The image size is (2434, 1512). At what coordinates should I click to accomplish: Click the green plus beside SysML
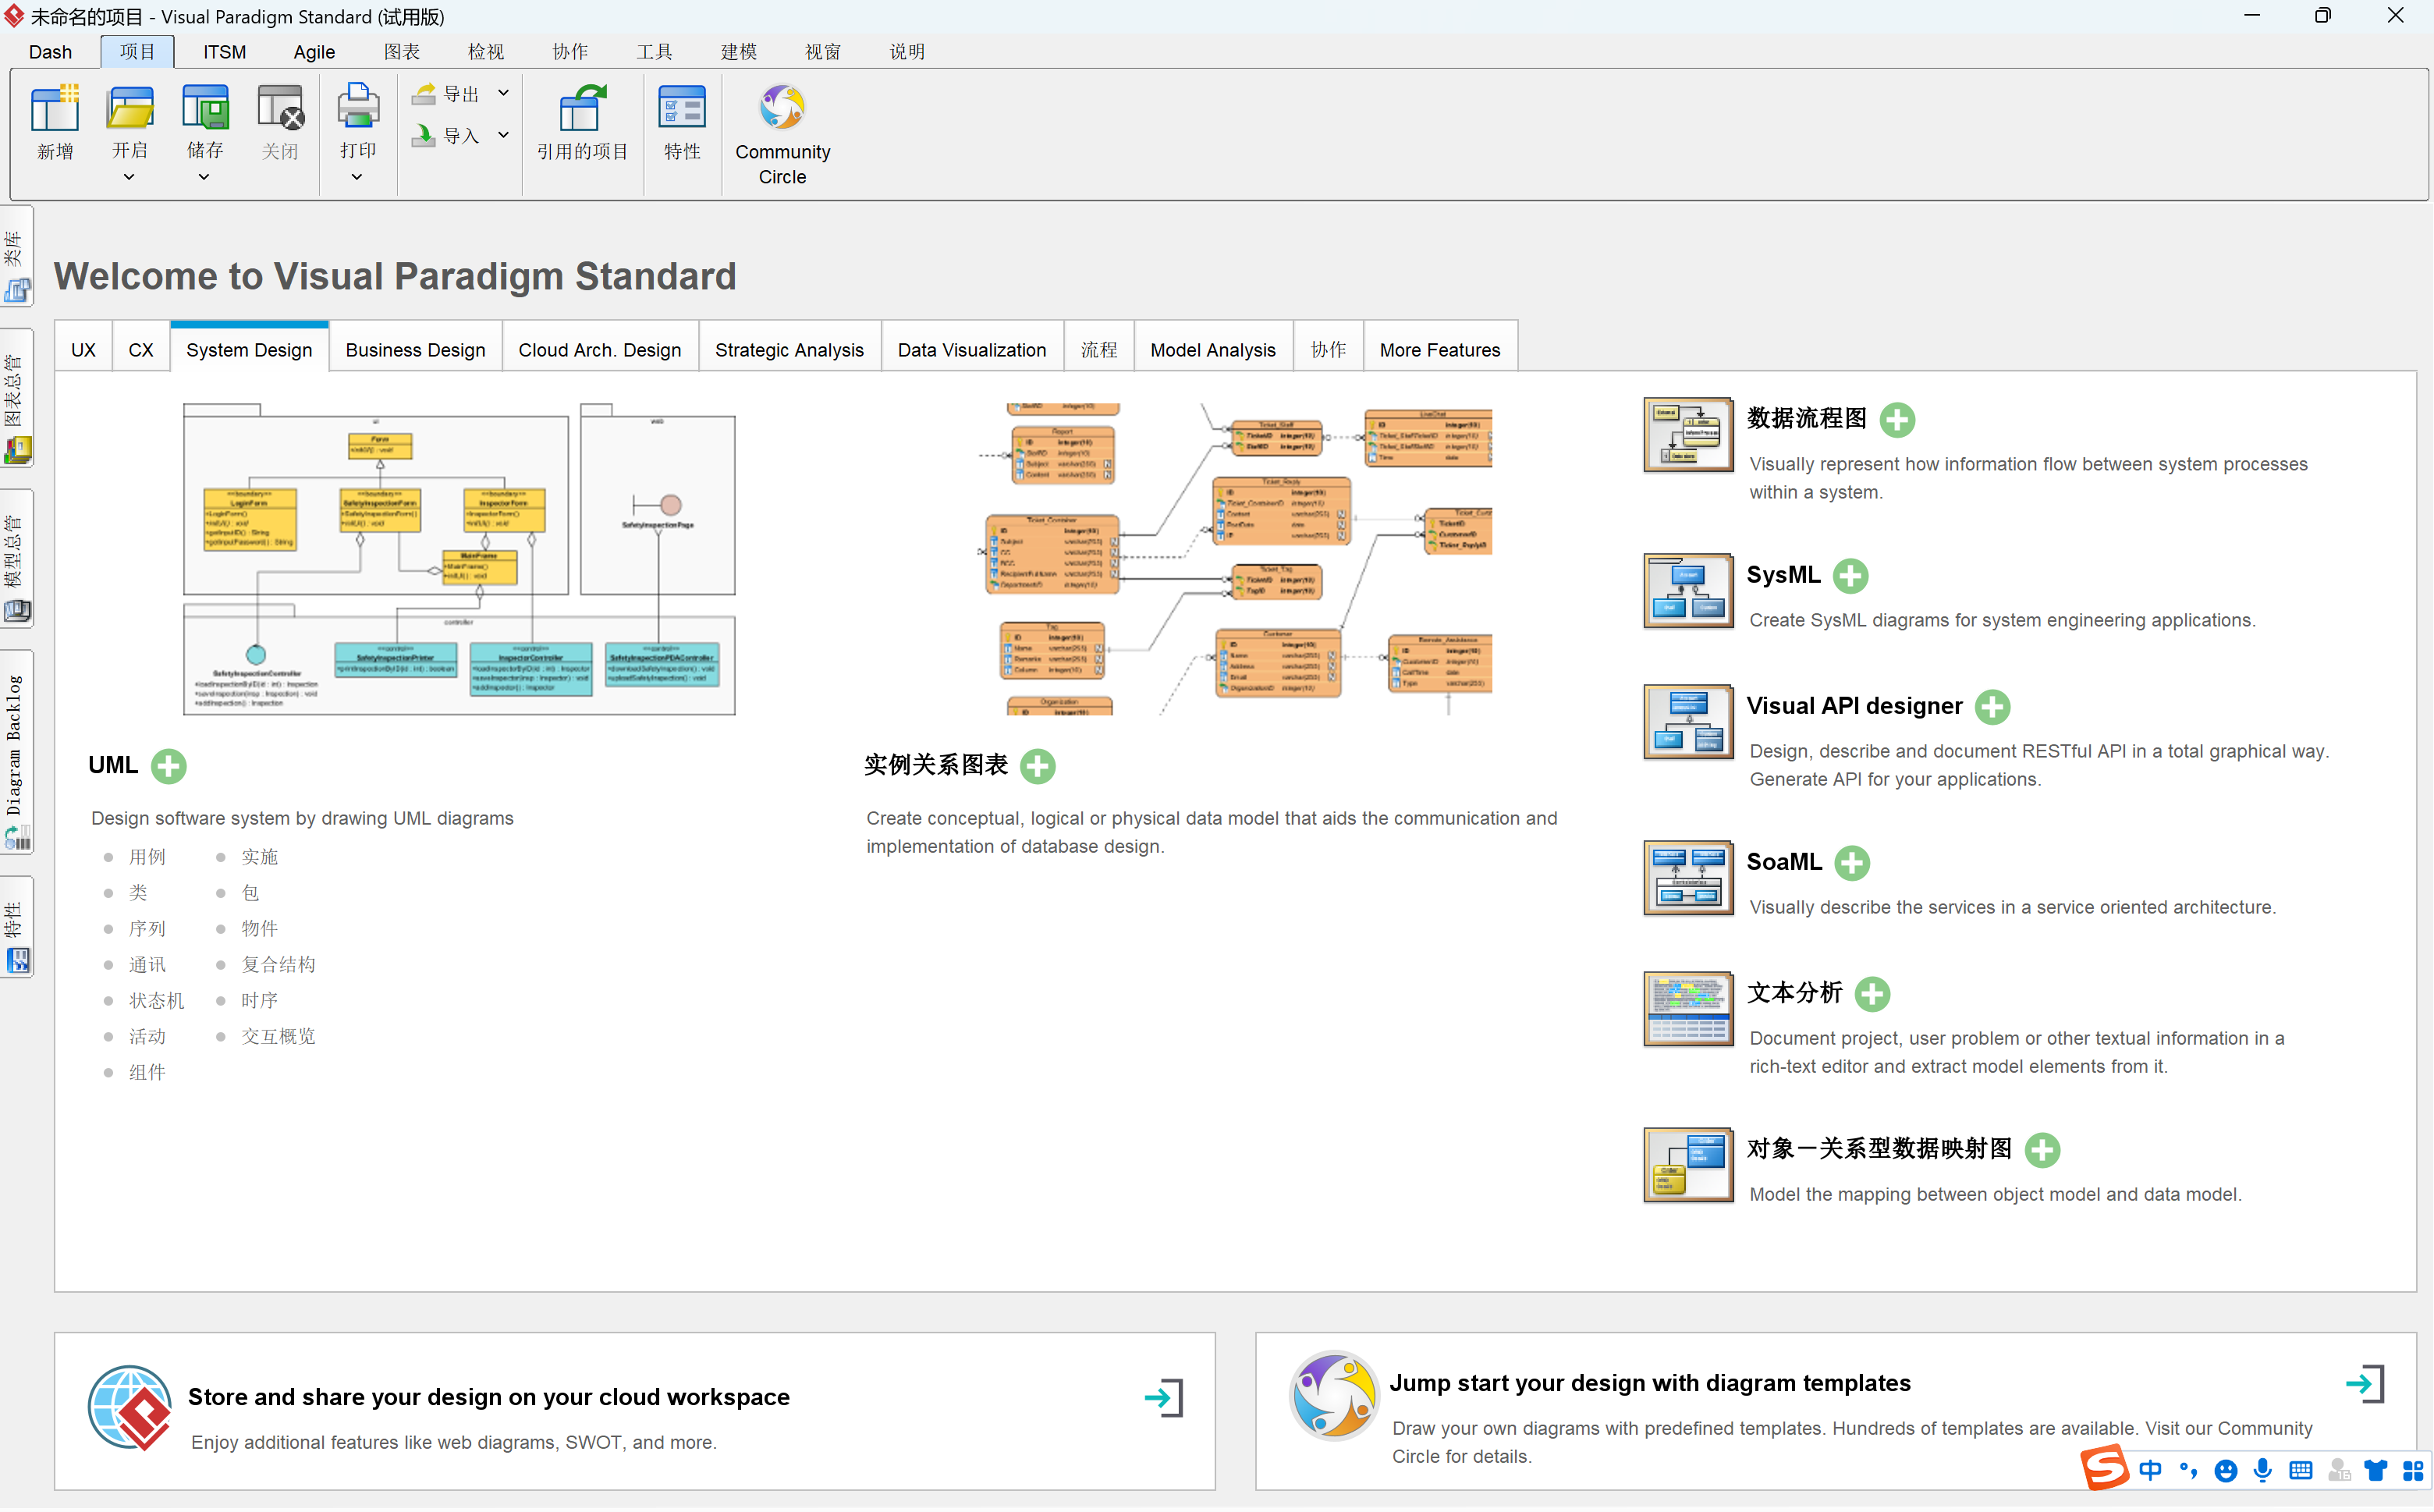coord(1851,576)
